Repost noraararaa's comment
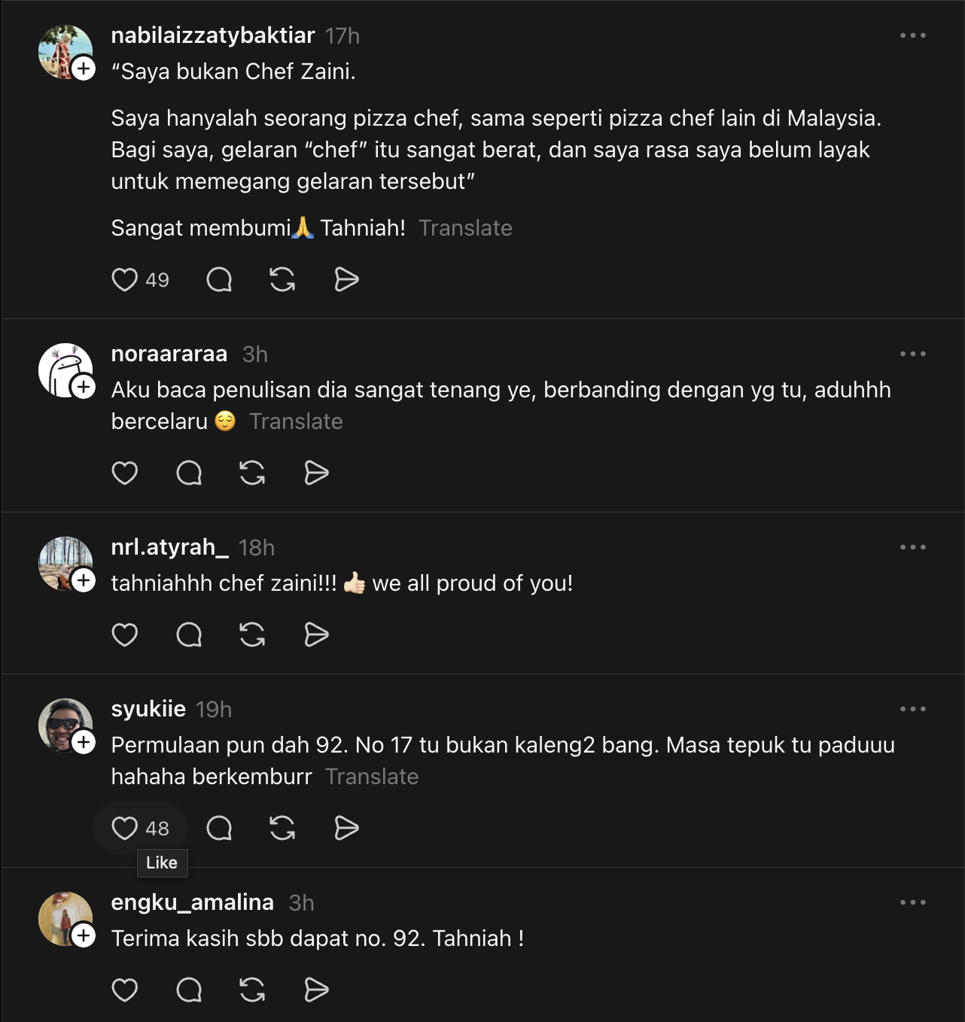Screen dimensions: 965x1022 point(252,473)
